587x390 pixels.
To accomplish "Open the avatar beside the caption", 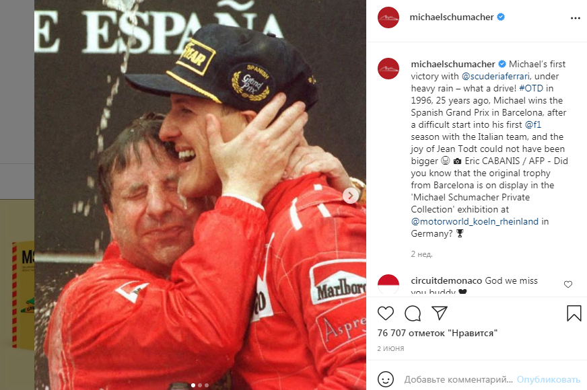I will point(388,69).
